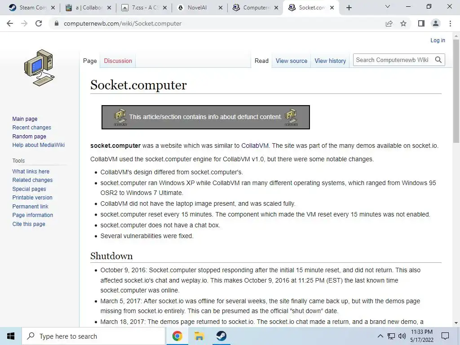The width and height of the screenshot is (460, 345).
Task: Open a Random page
Action: (29, 137)
